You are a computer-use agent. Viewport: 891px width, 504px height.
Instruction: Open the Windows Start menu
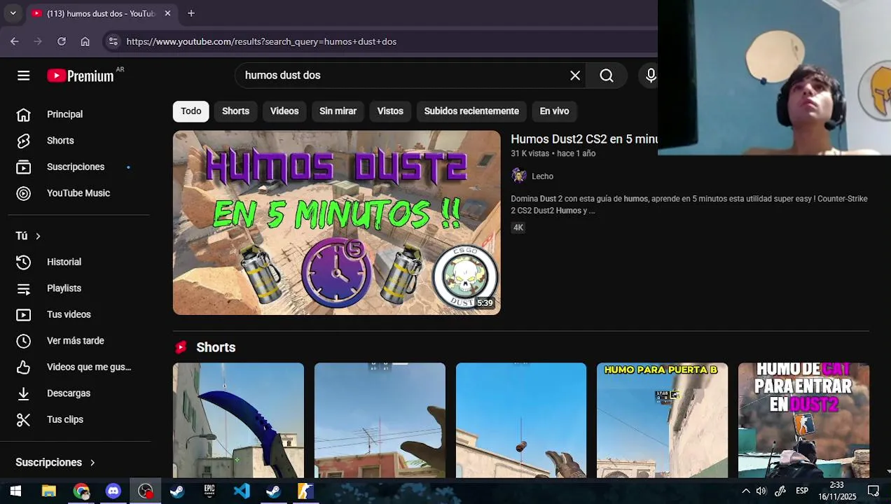point(15,491)
